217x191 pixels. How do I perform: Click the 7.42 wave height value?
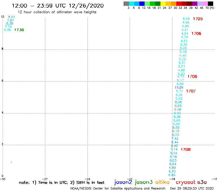175,138
